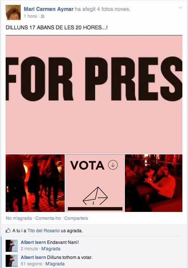Open Mari Carmen Aymar's profile picture

[13, 12]
